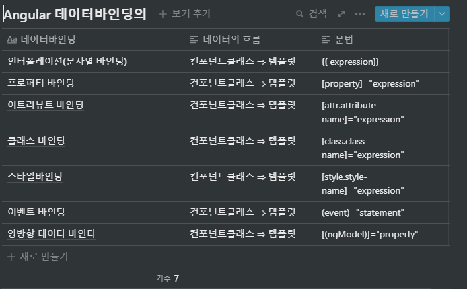The image size is (467, 289).
Task: Open the 양방향 데이터 바인디 page
Action: click(x=52, y=234)
